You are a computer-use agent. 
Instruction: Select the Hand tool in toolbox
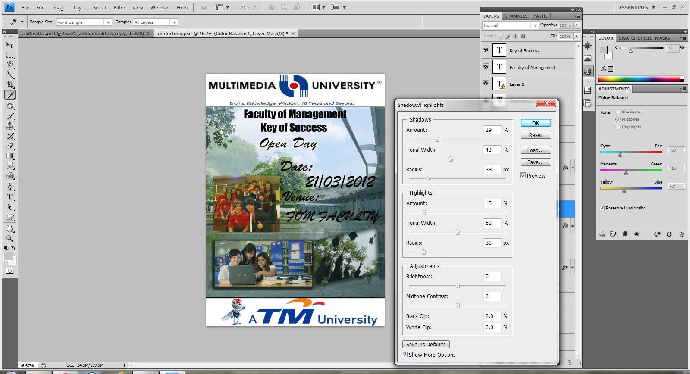(10, 228)
